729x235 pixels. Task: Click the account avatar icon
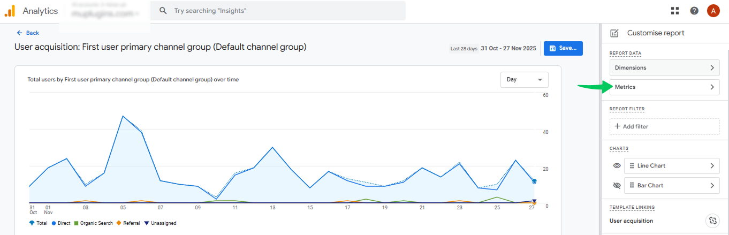pyautogui.click(x=713, y=11)
